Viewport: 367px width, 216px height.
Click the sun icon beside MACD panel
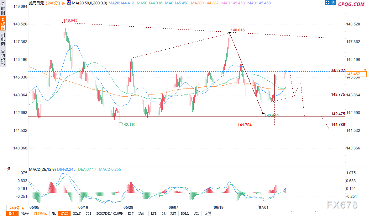click(9, 169)
